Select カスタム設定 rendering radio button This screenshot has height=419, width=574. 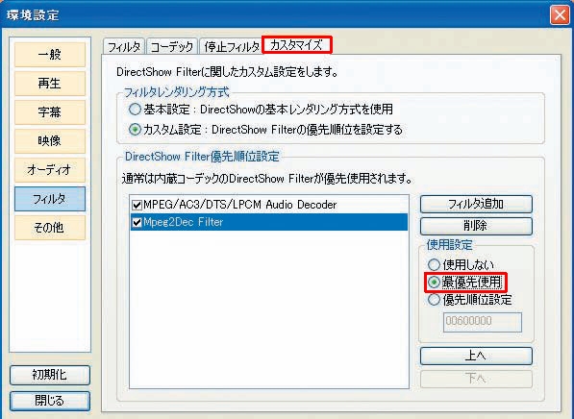click(x=135, y=130)
